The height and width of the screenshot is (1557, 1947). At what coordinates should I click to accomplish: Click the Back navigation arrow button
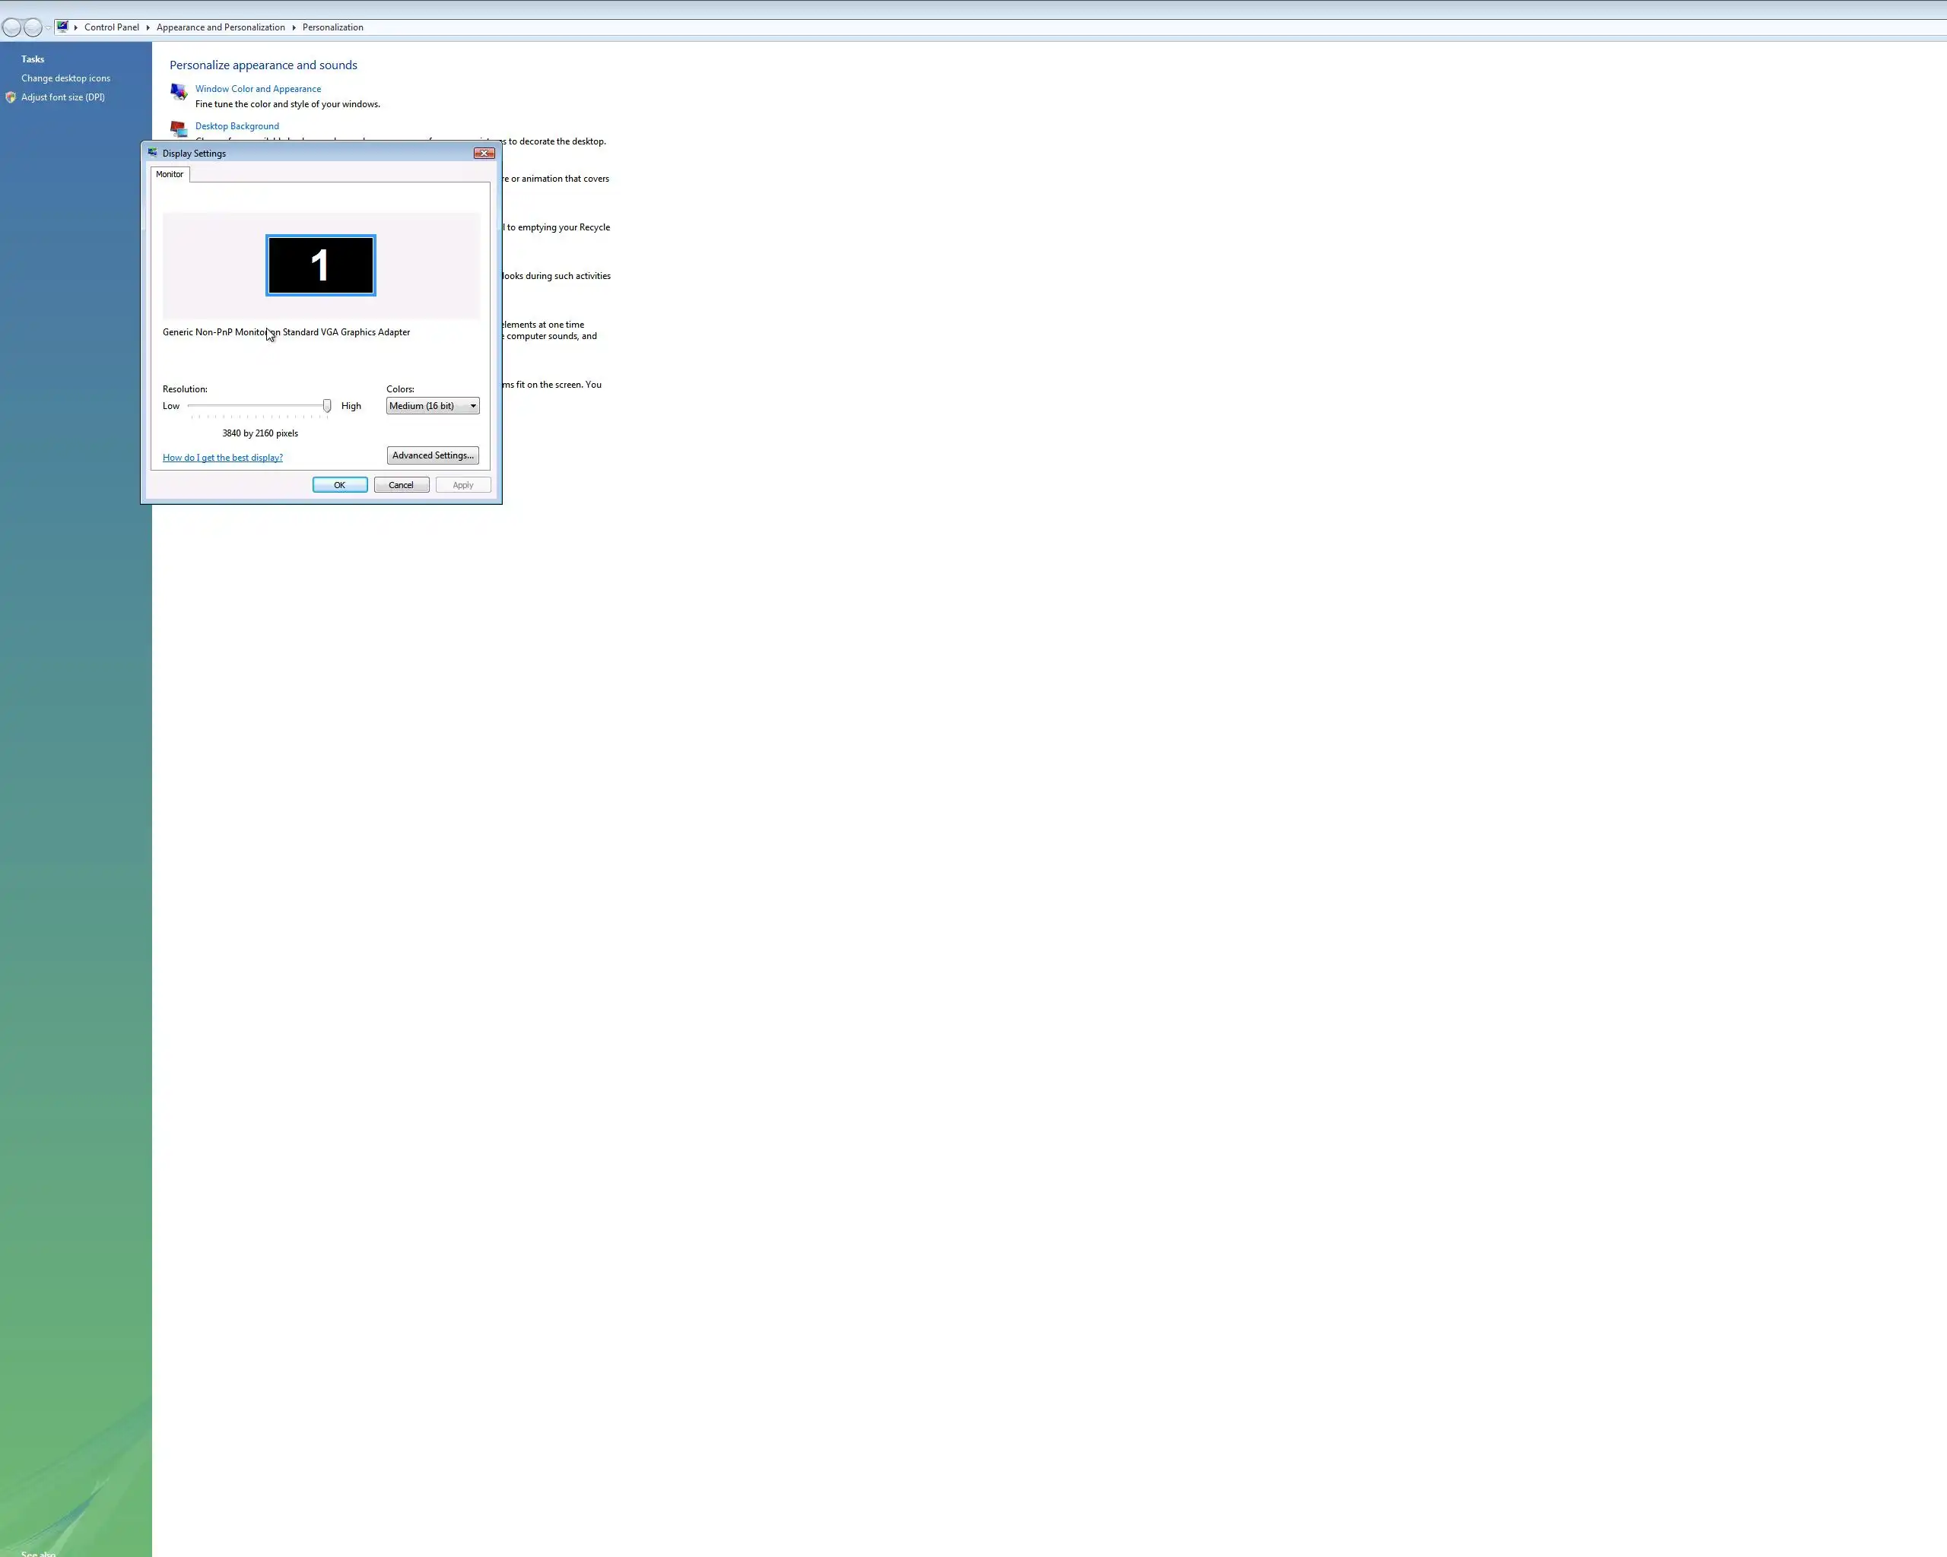click(11, 27)
